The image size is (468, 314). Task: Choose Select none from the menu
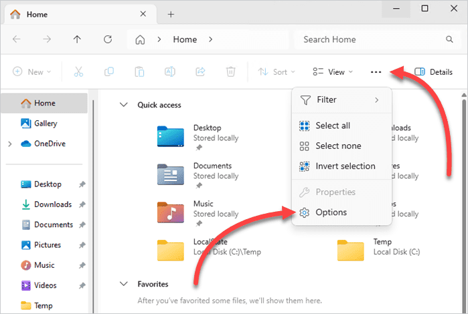341,146
